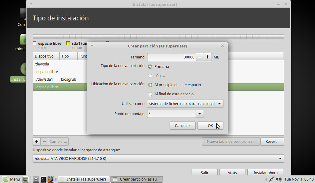
Task: Switch to Instalar window in taskbar
Action: point(83,179)
